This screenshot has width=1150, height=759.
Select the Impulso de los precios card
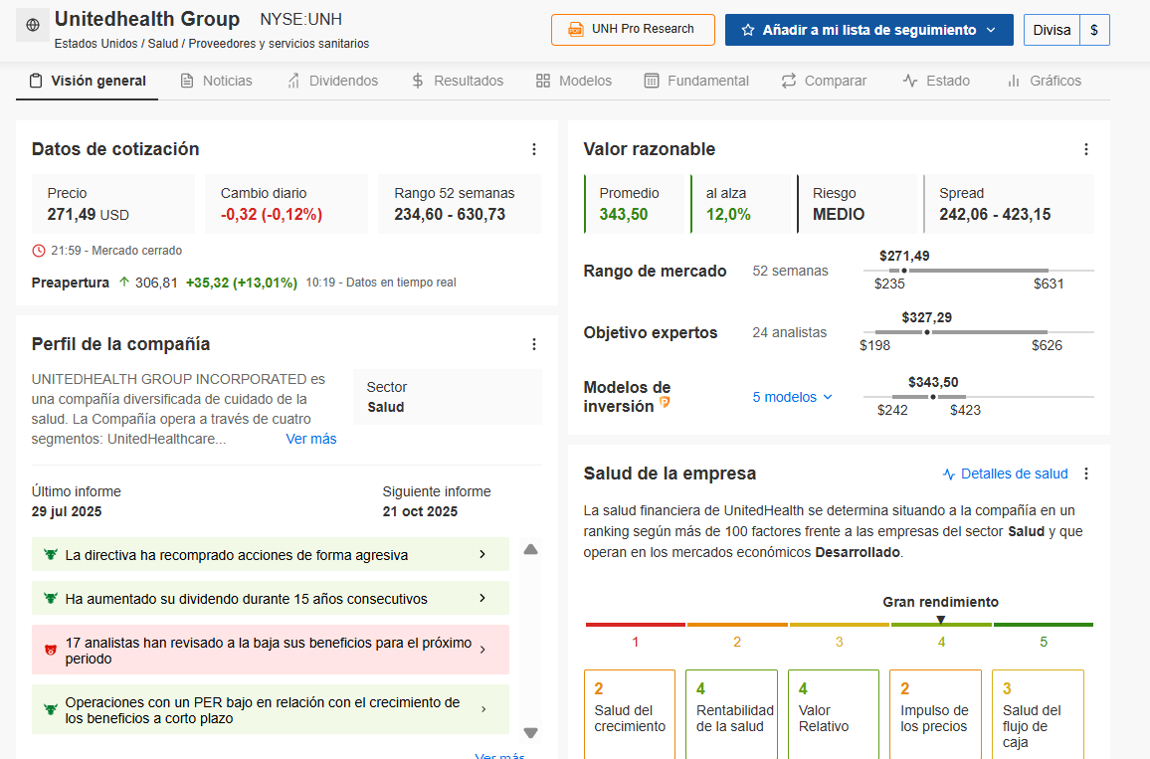coord(936,714)
